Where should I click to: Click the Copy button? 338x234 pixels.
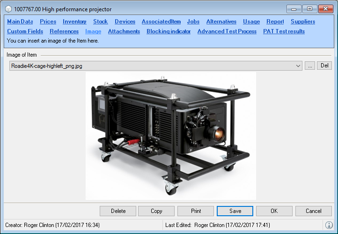(x=156, y=211)
